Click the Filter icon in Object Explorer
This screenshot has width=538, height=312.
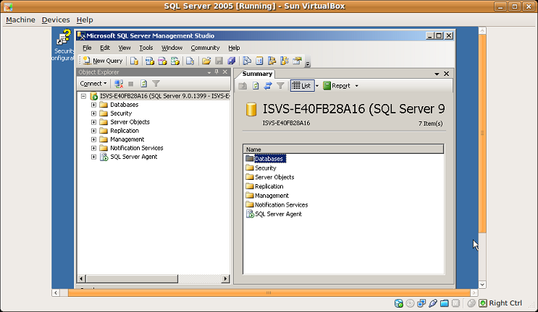156,84
